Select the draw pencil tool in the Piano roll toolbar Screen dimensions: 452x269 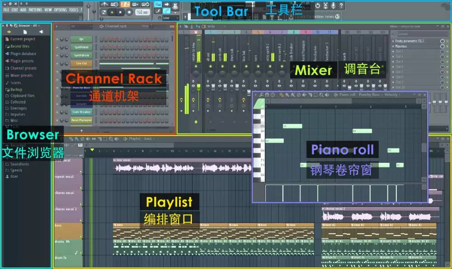(281, 94)
